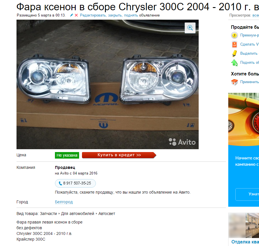
Task: Click the green up-arrow raise icon
Action: pyautogui.click(x=235, y=63)
